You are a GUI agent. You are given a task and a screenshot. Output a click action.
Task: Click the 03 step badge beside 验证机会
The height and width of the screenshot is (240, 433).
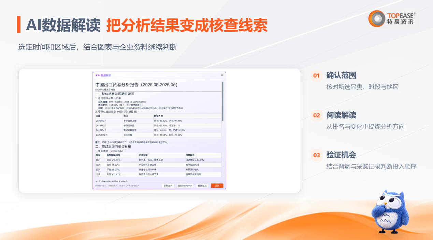click(317, 155)
